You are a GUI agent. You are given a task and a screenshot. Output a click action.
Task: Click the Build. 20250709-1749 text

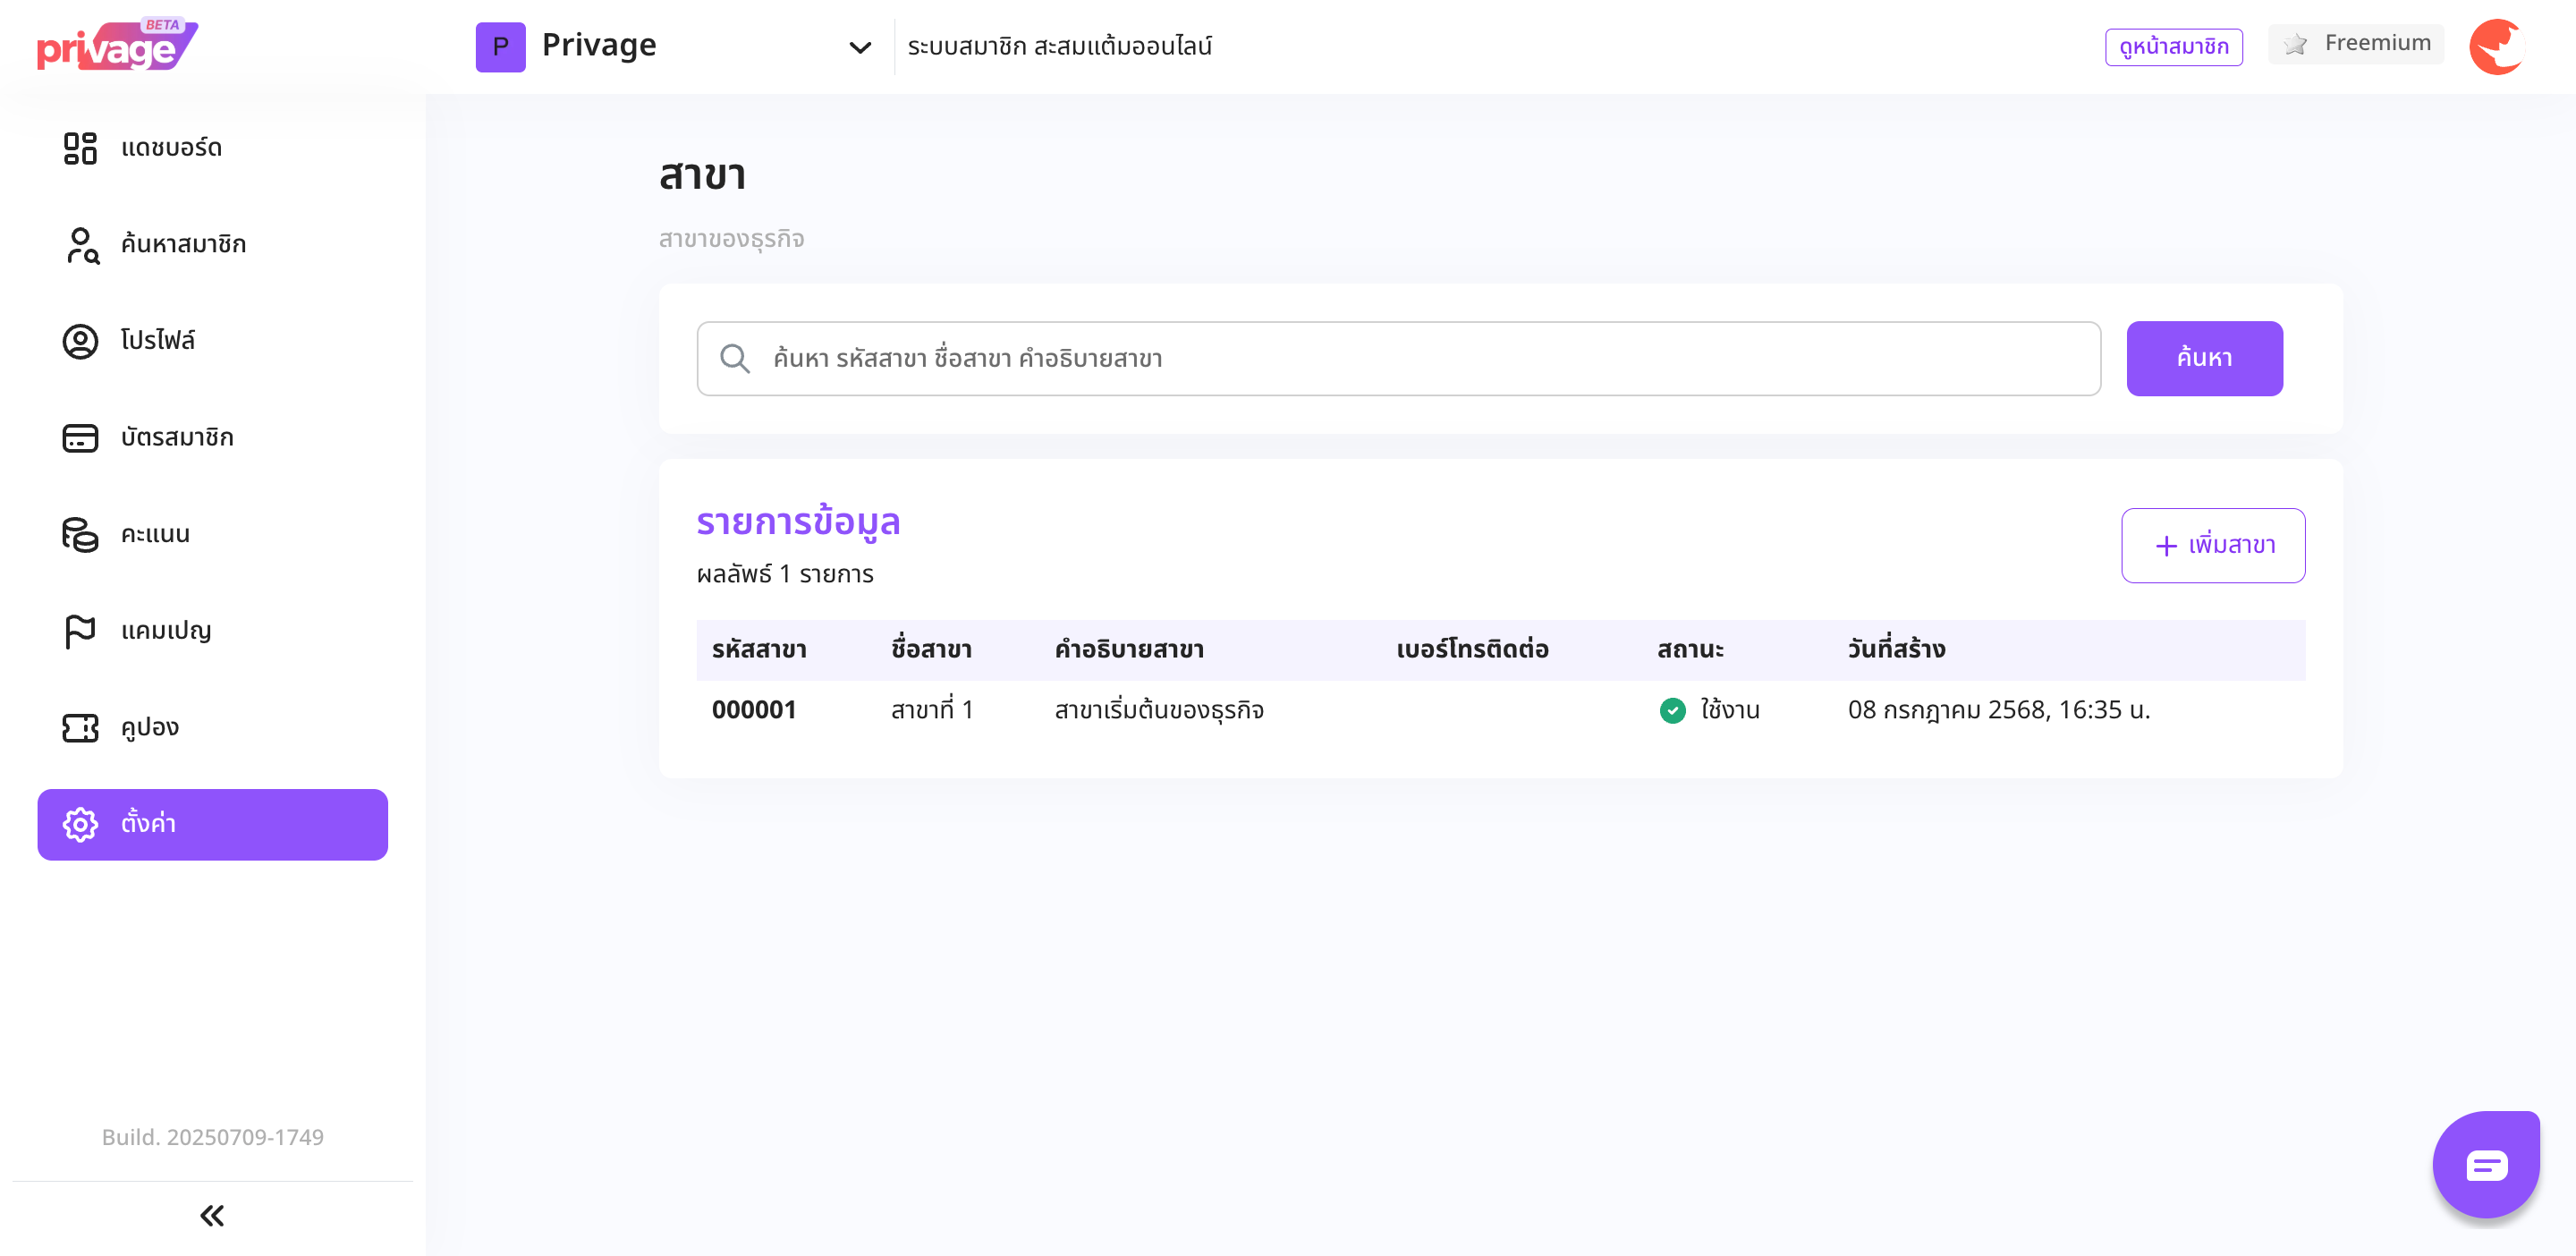pyautogui.click(x=212, y=1137)
